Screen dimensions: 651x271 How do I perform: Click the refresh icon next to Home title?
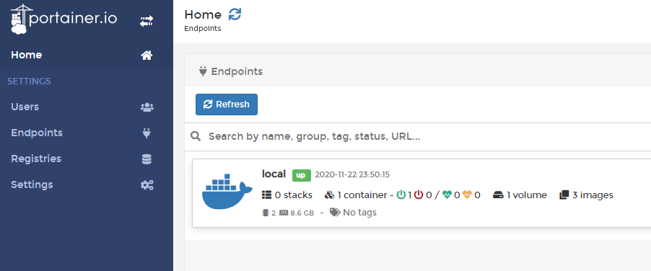235,14
